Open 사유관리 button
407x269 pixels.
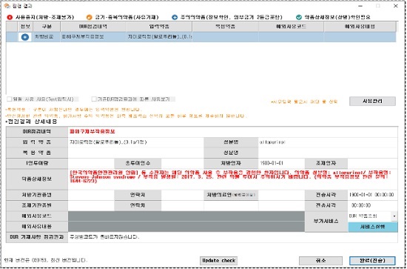372,101
